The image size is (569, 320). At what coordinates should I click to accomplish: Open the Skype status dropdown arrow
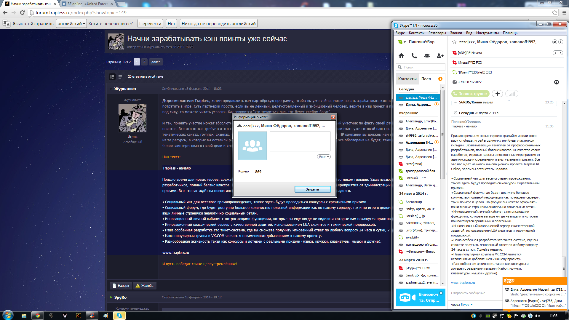(405, 42)
